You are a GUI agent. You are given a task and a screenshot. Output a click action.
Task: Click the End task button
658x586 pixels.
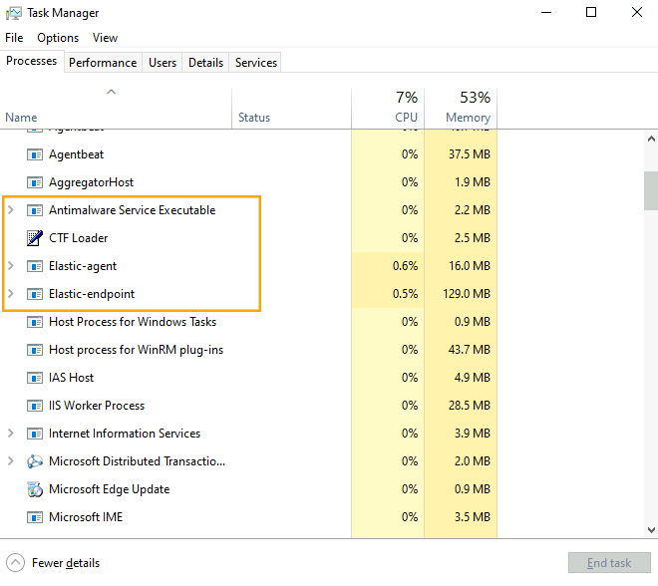[x=609, y=563]
